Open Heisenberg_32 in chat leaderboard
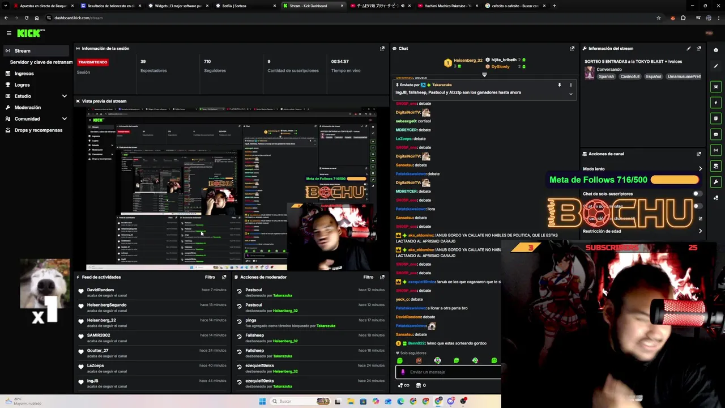The height and width of the screenshot is (408, 725). 467,61
